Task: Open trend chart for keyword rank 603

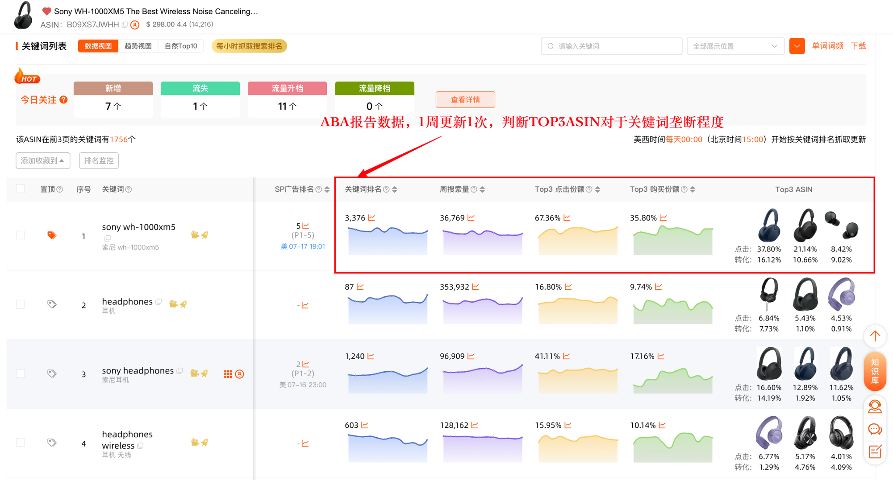Action: 365,425
